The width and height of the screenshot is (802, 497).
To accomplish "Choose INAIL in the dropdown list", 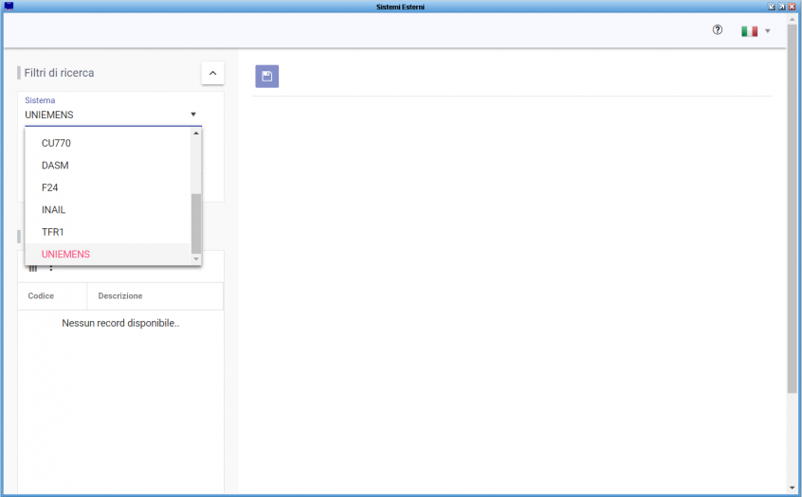I will (x=108, y=210).
